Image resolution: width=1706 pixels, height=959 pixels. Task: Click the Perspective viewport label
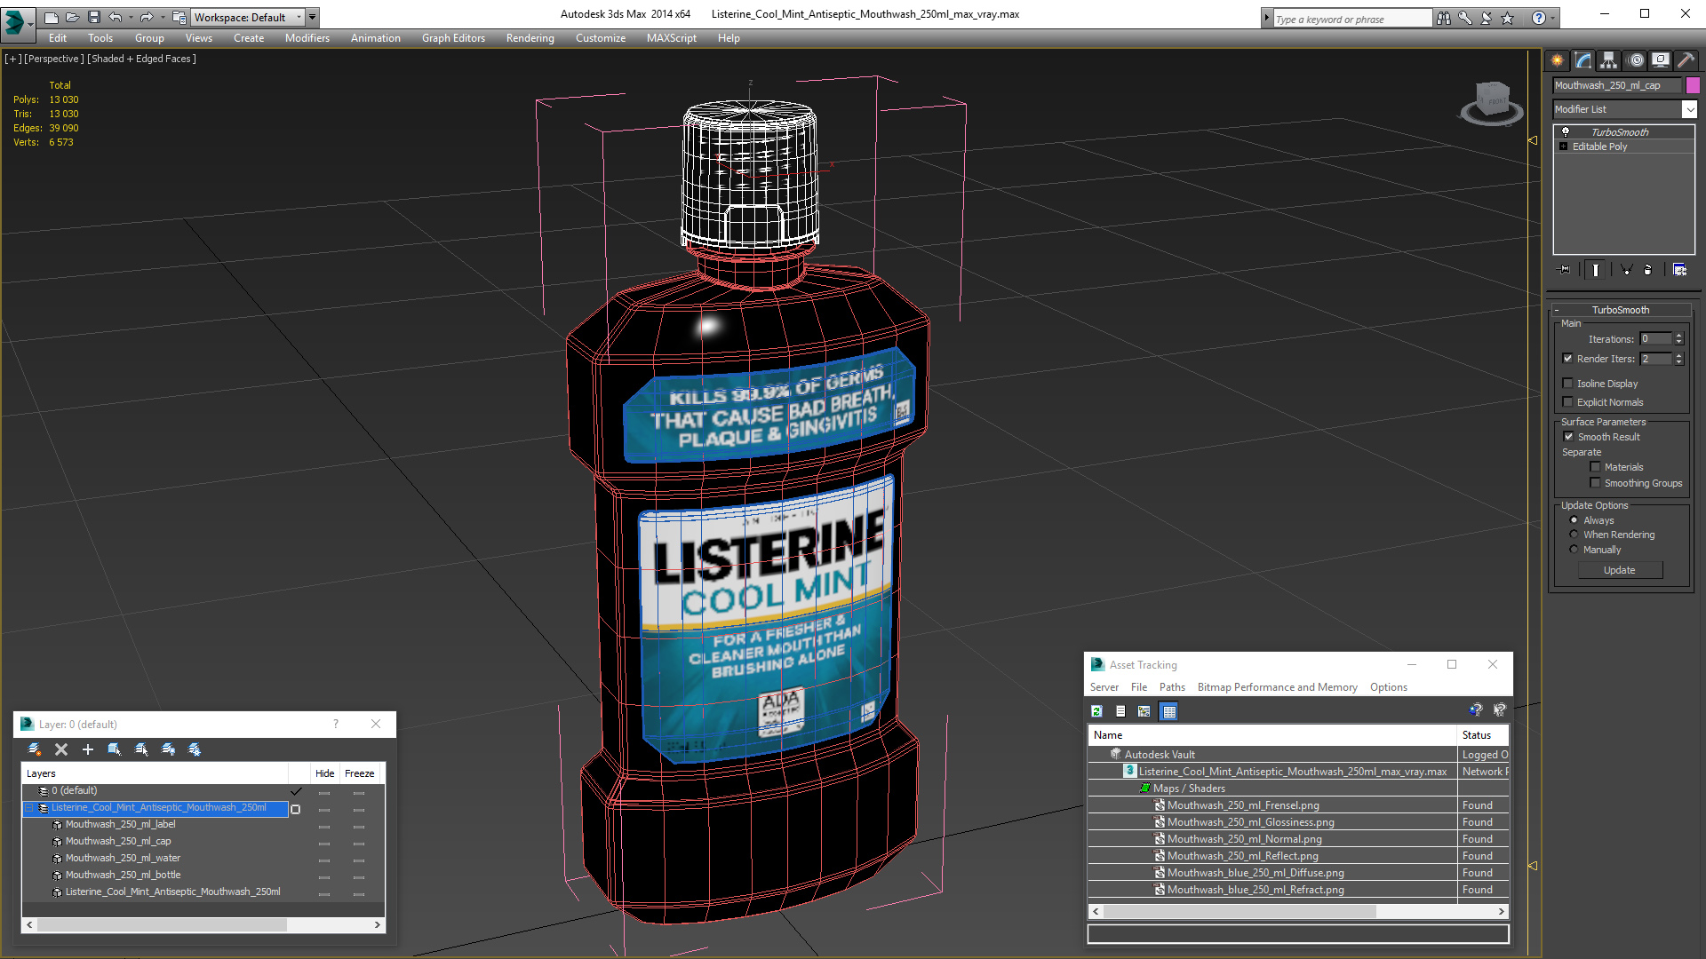[x=54, y=59]
